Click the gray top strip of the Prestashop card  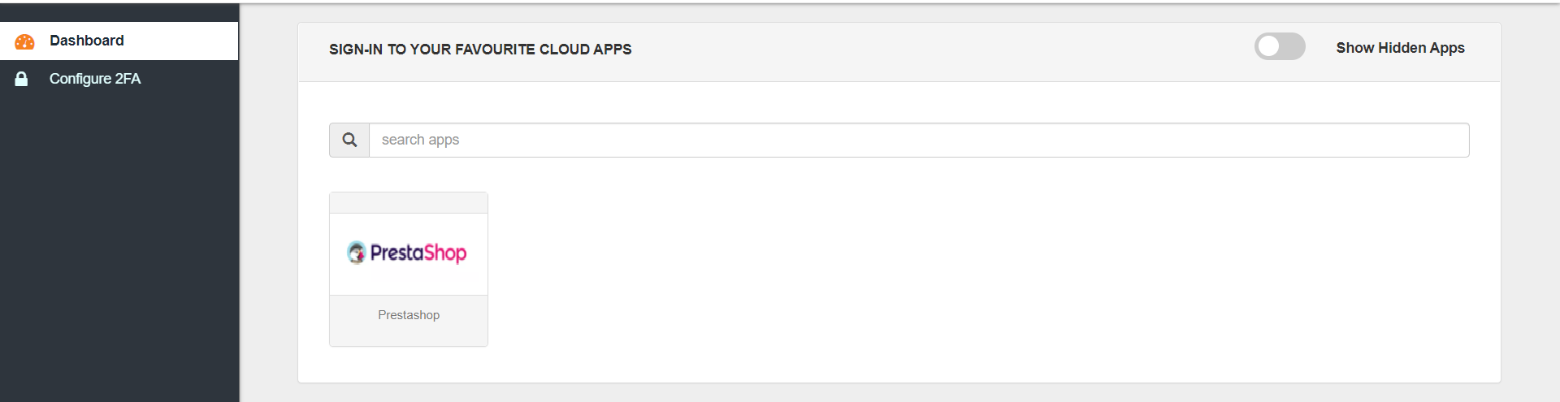(x=409, y=203)
